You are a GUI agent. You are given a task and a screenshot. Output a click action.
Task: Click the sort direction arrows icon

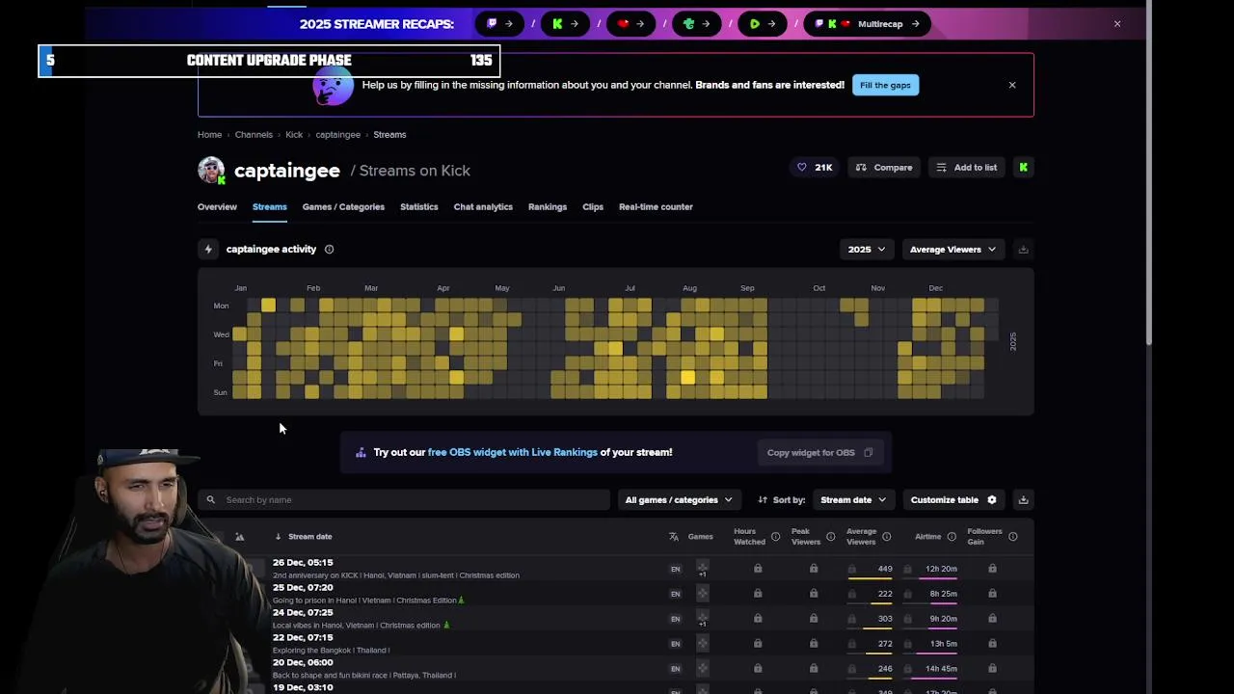click(x=763, y=500)
